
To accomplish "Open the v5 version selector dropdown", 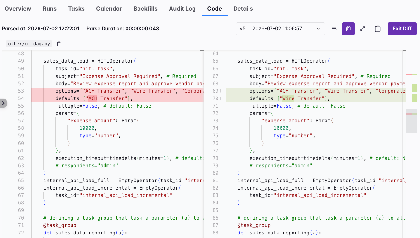I will click(280, 29).
